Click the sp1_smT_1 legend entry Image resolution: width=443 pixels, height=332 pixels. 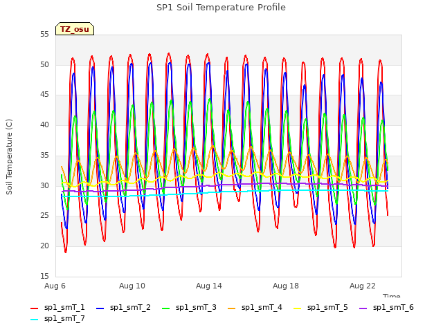(57, 307)
